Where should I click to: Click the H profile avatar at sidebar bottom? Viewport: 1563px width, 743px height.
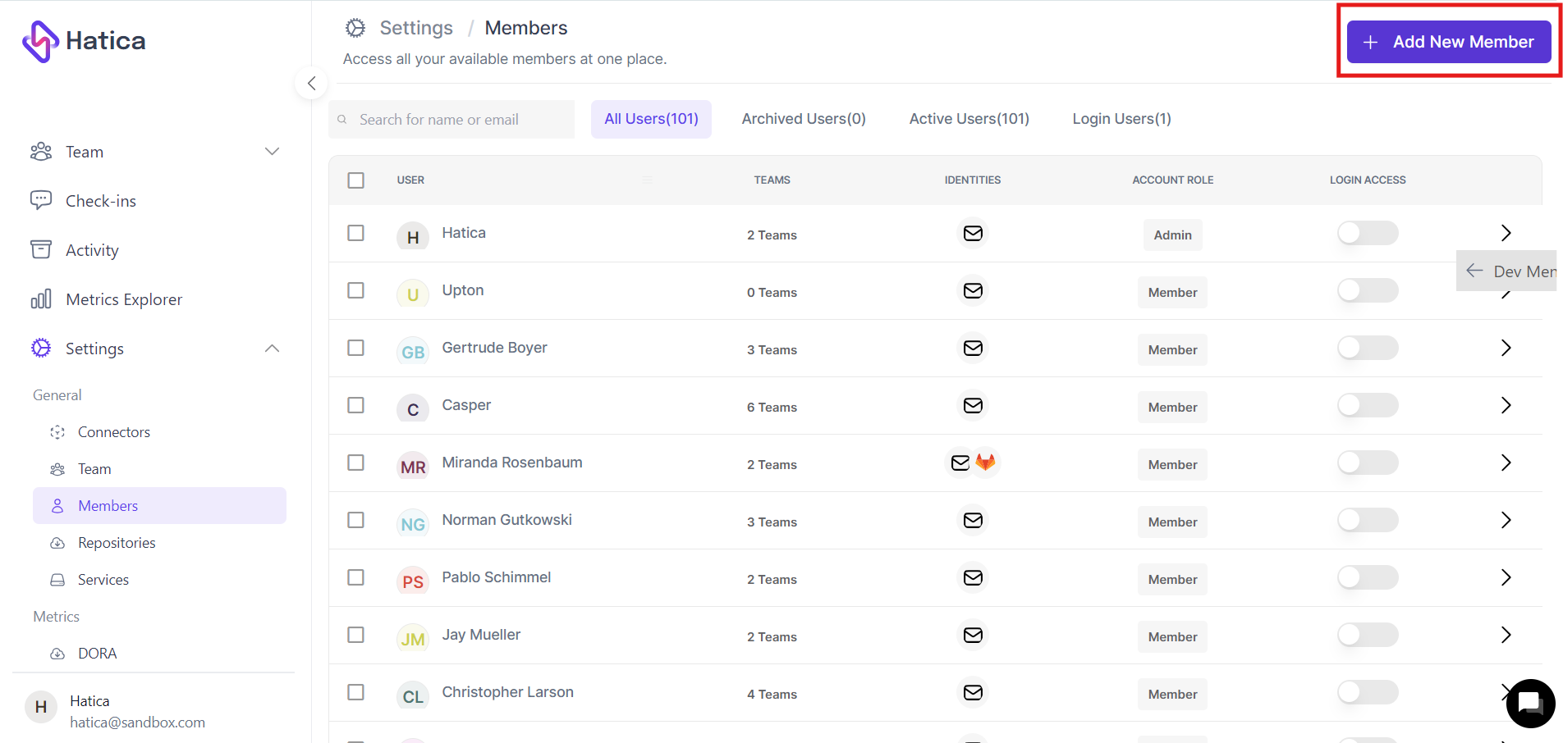tap(41, 707)
